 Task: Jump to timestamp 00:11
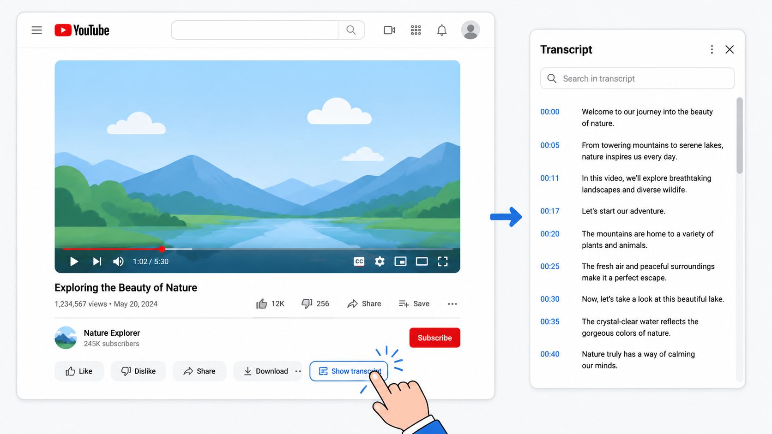(x=549, y=178)
